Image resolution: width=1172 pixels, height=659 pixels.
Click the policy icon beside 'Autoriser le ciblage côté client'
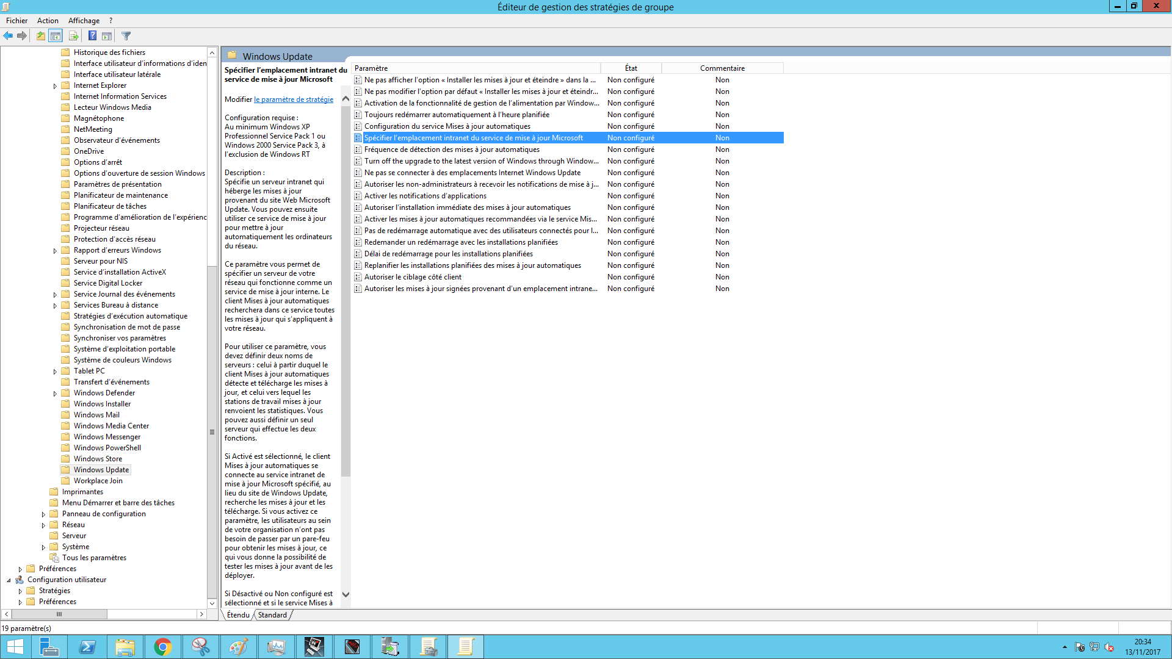pyautogui.click(x=358, y=277)
